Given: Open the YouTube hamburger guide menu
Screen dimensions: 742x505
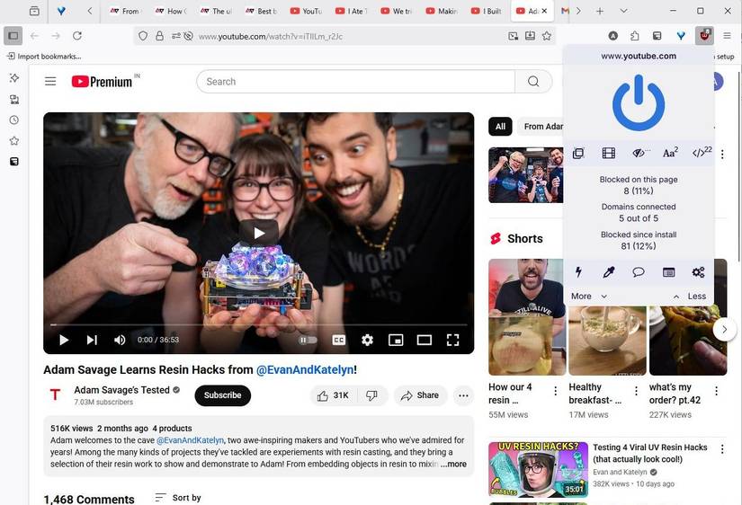Looking at the screenshot, I should pos(50,82).
